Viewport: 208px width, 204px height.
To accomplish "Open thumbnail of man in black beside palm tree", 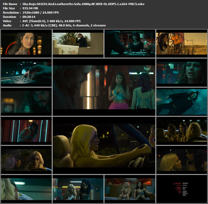I will point(78,44).
